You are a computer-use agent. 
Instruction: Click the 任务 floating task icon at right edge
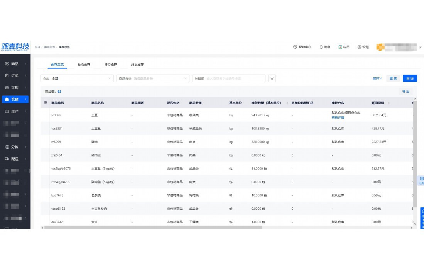coord(421,180)
